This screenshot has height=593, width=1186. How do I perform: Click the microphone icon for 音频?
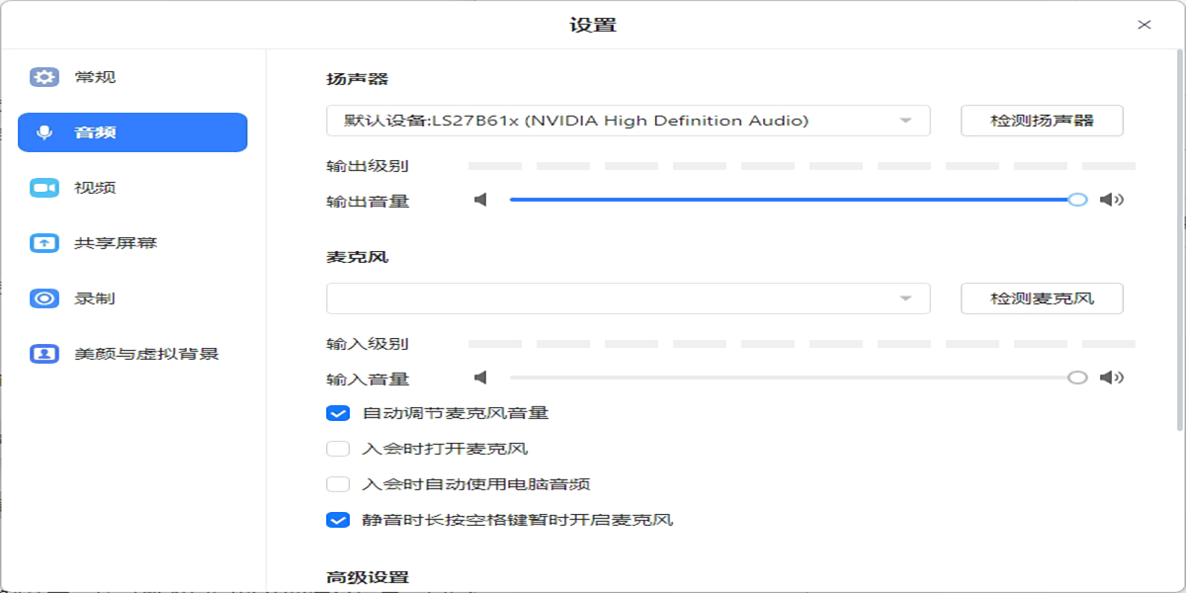(x=44, y=132)
